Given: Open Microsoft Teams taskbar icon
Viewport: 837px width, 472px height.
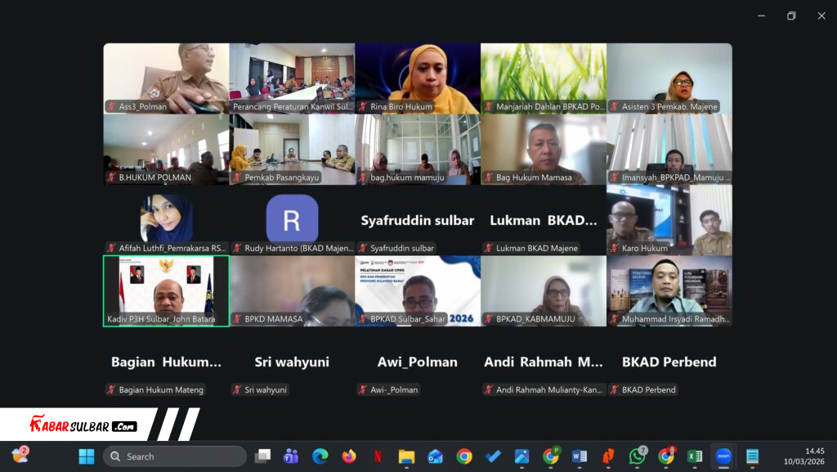Looking at the screenshot, I should 291,456.
